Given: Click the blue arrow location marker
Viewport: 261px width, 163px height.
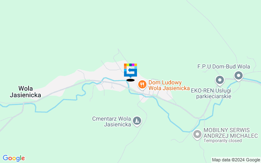Looking at the screenshot, I should [130, 70].
